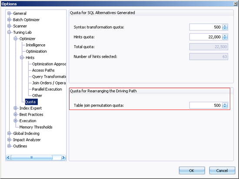The height and width of the screenshot is (179, 239).
Task: Open Memory Thresholds options page
Action: pyautogui.click(x=36, y=127)
